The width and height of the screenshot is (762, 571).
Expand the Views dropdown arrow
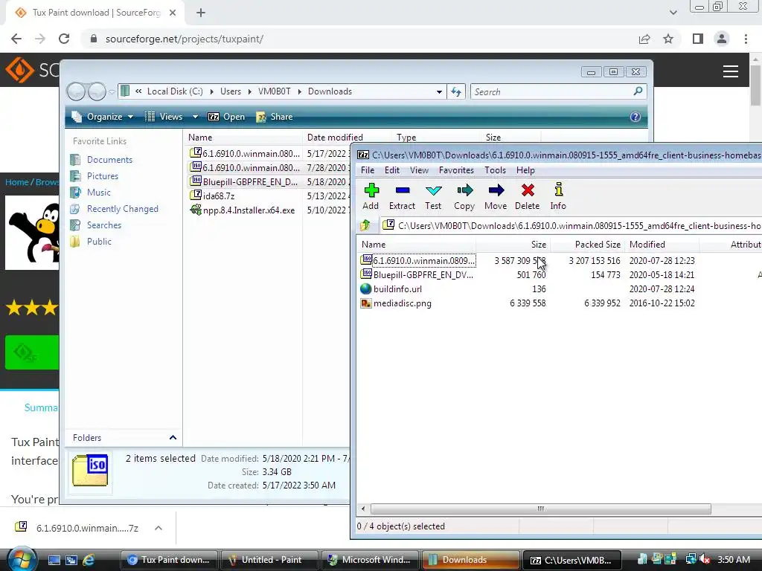pos(195,117)
